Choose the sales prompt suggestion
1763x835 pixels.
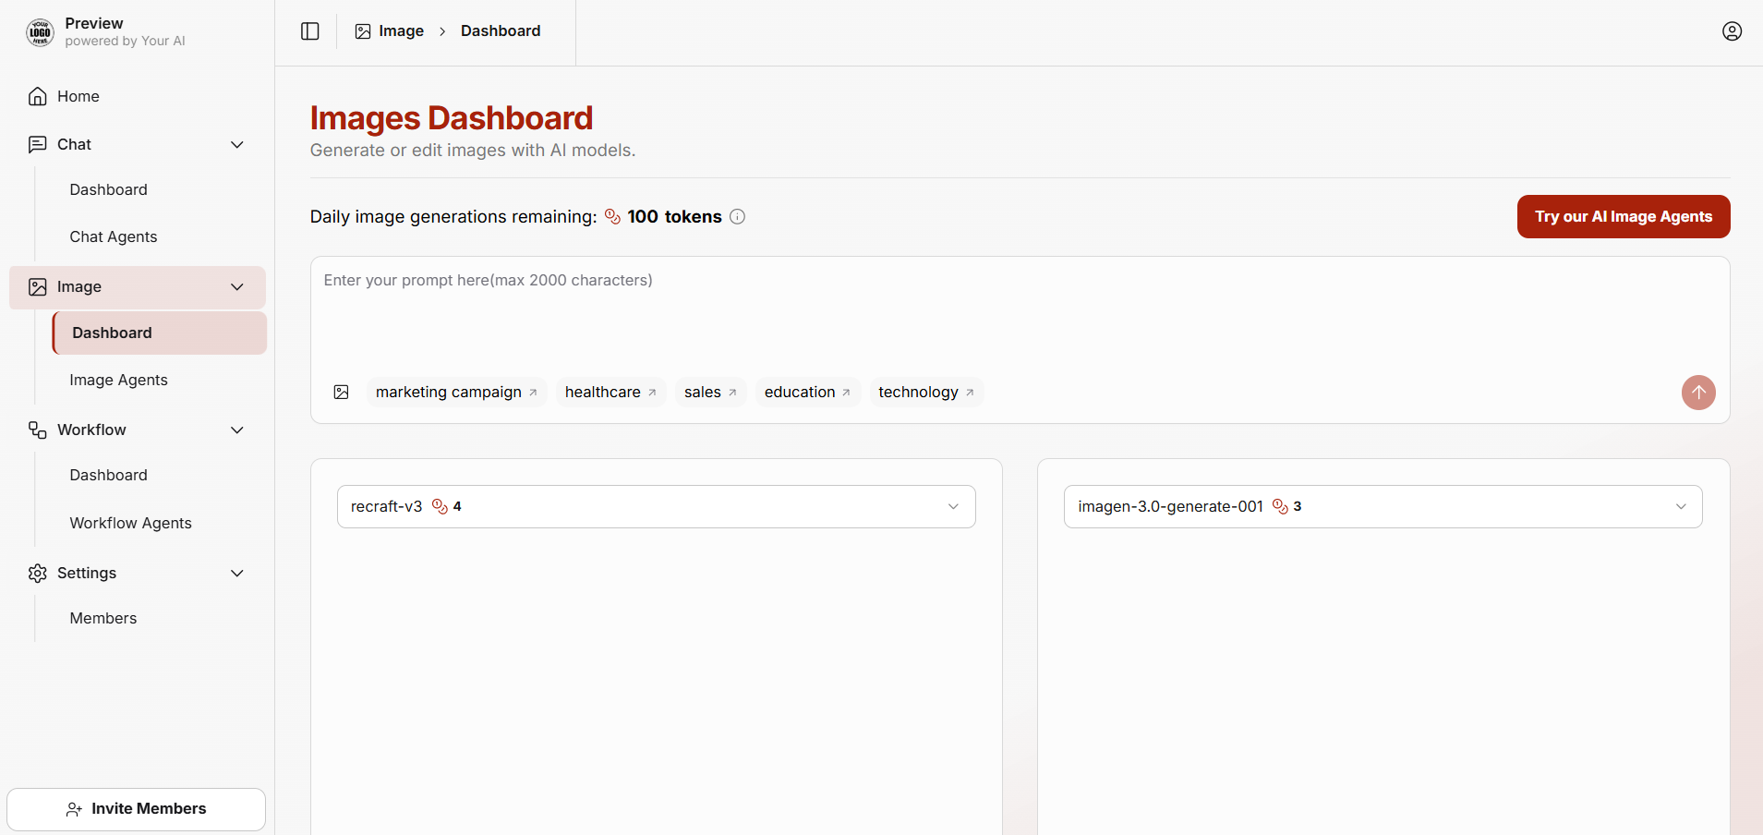pos(710,393)
